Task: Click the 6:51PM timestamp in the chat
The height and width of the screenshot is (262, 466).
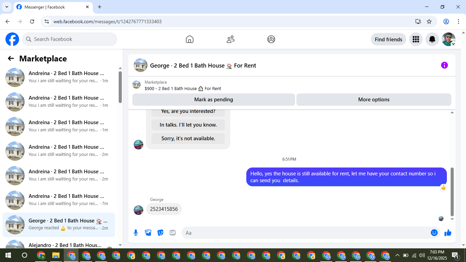Action: pos(289,159)
